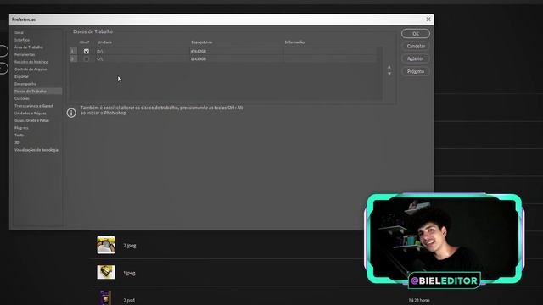Screen dimensions: 543x305
Task: Select the Plug-ins preferences category
Action: [21, 128]
